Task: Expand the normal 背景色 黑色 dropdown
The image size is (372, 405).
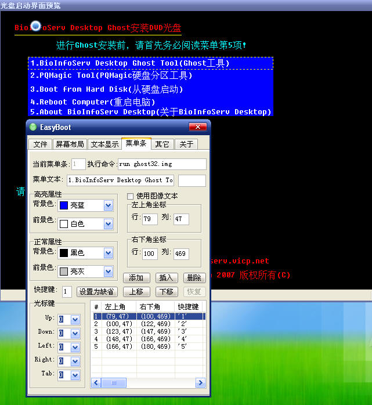Action: [x=109, y=253]
